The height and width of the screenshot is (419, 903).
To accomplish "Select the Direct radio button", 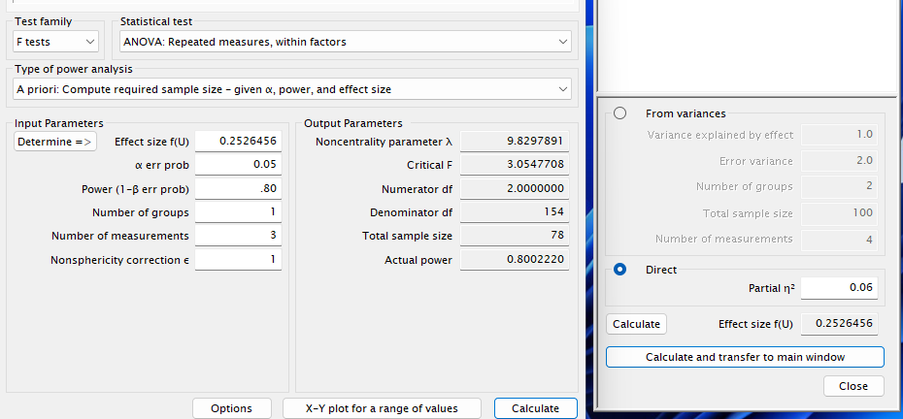I will click(x=619, y=269).
